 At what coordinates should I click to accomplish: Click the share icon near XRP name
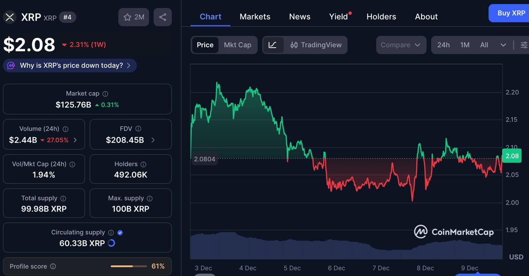162,17
